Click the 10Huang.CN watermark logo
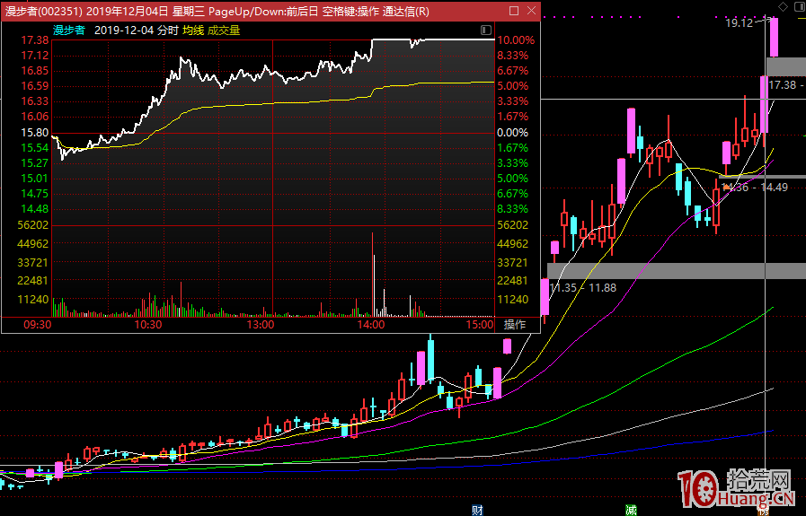Image resolution: width=806 pixels, height=516 pixels. coord(736,490)
